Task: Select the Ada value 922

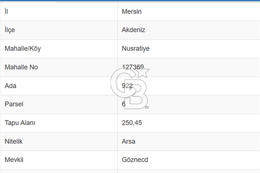Action: tap(127, 86)
